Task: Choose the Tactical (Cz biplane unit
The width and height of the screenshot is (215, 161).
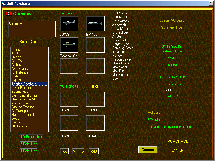Action: pyautogui.click(x=69, y=45)
